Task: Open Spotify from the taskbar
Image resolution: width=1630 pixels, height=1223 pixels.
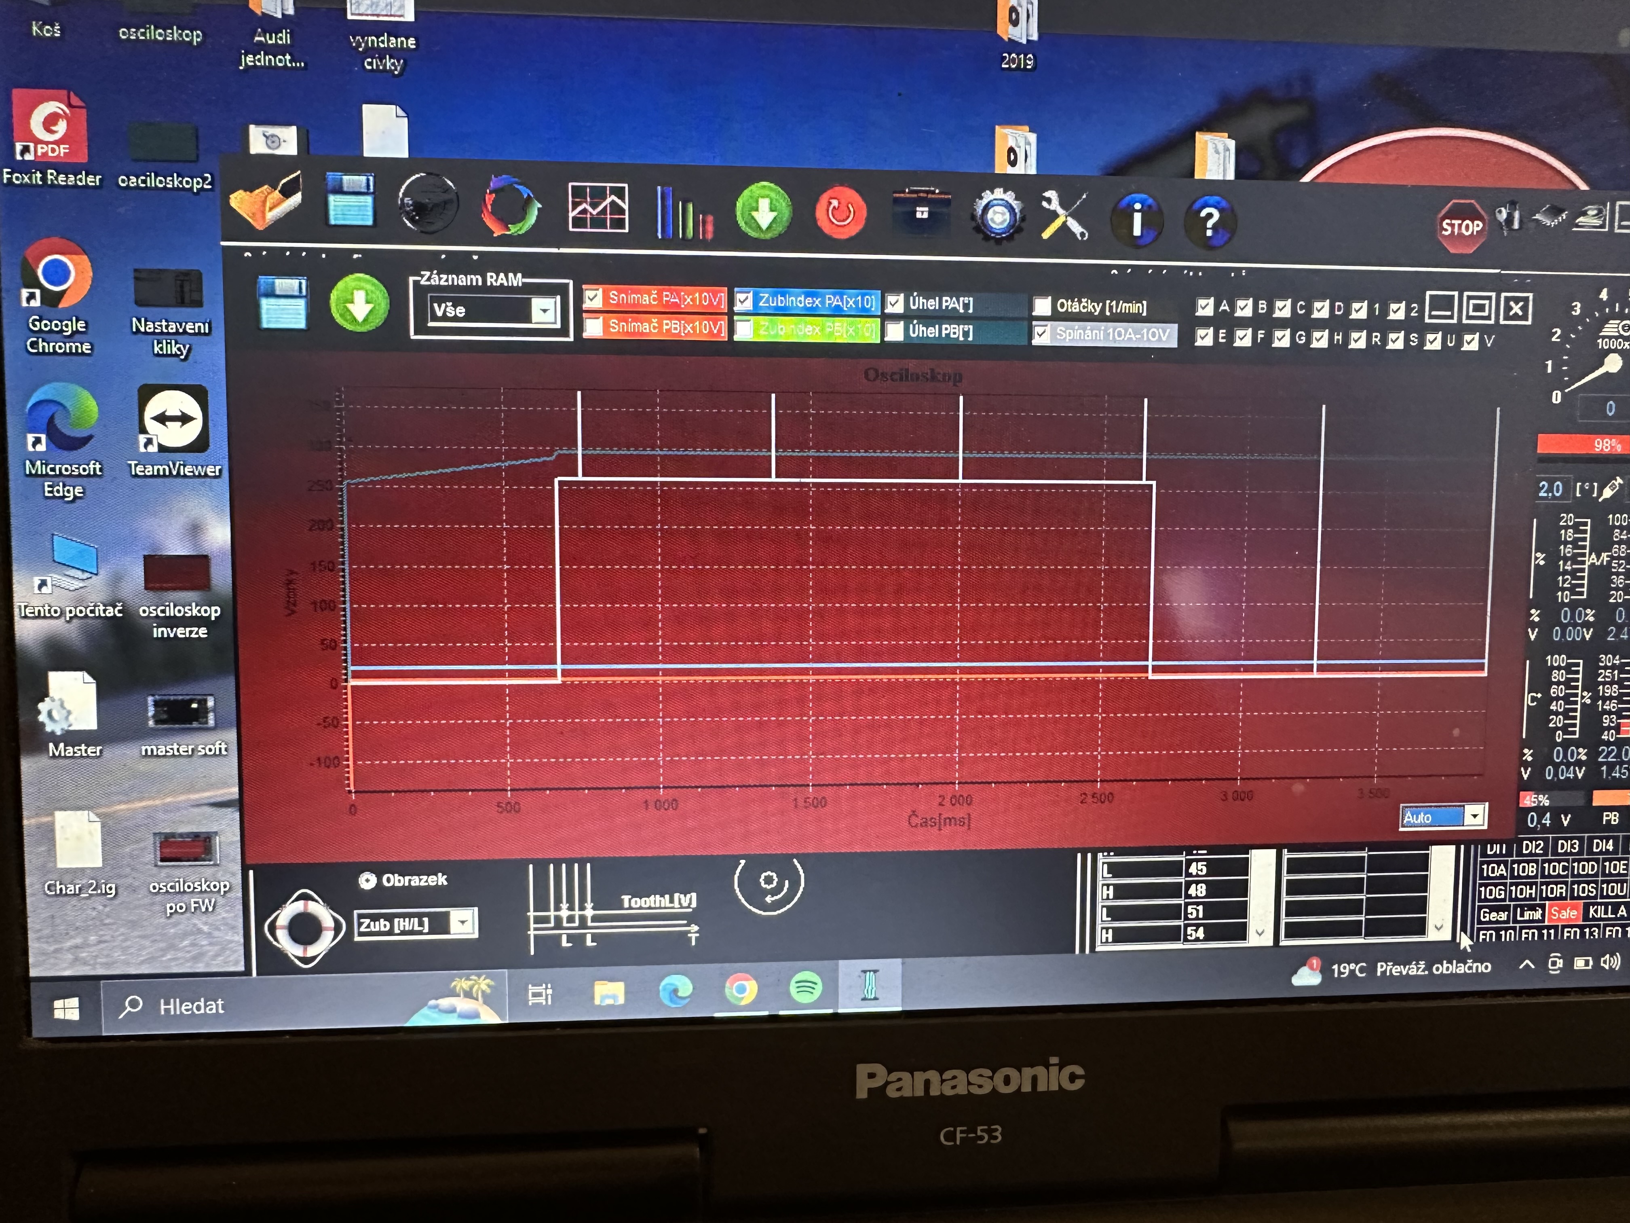Action: coord(805,986)
